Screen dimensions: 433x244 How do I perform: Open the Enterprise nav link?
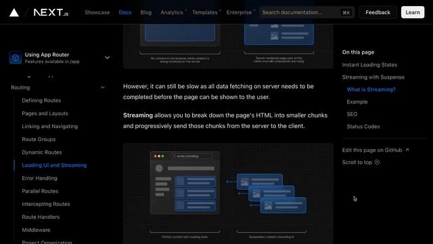[x=239, y=12]
